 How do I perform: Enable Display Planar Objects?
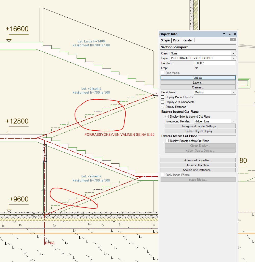pos(163,97)
